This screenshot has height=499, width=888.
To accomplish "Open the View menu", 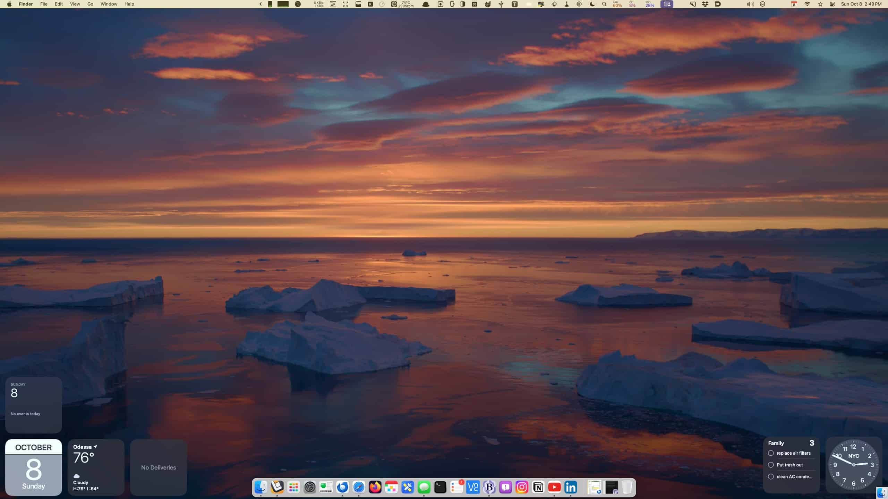I will click(x=75, y=4).
